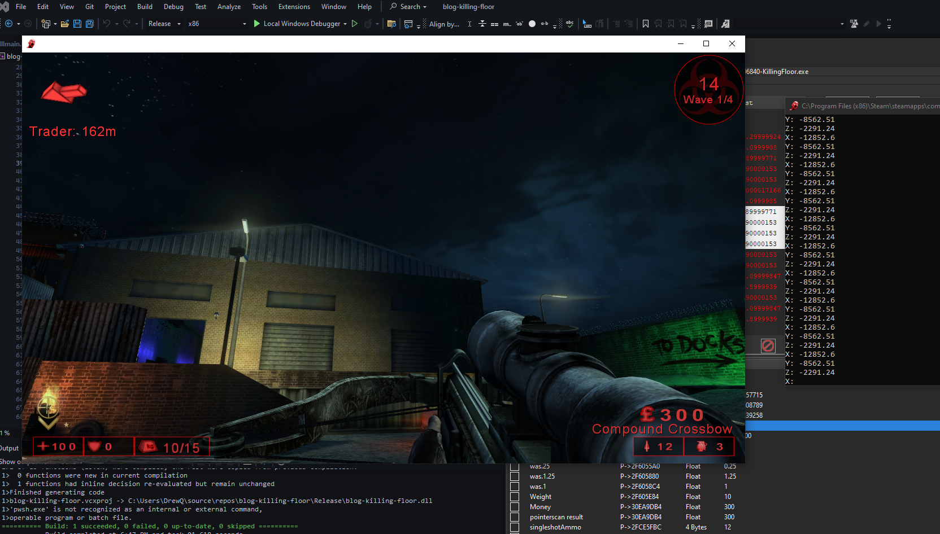The image size is (940, 534).
Task: Check the Weight entry checkbox
Action: click(x=515, y=497)
